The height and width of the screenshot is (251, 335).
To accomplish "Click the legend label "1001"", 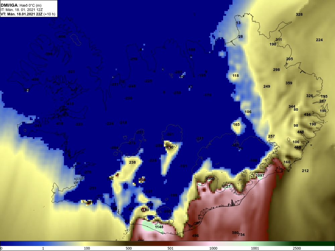I will click(255, 248).
